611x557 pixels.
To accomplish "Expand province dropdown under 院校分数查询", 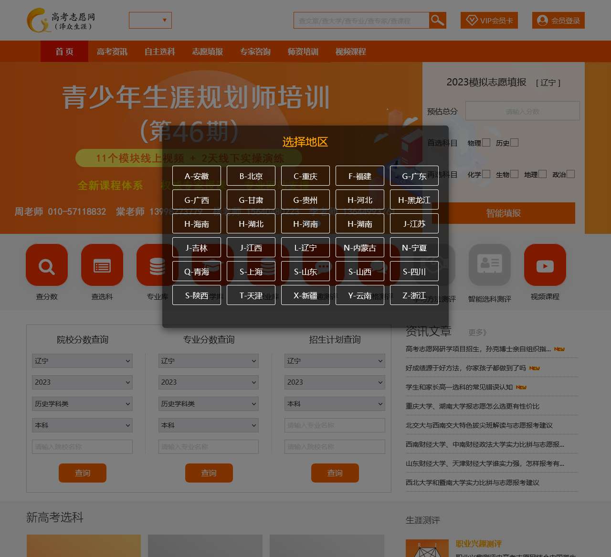I will (82, 361).
